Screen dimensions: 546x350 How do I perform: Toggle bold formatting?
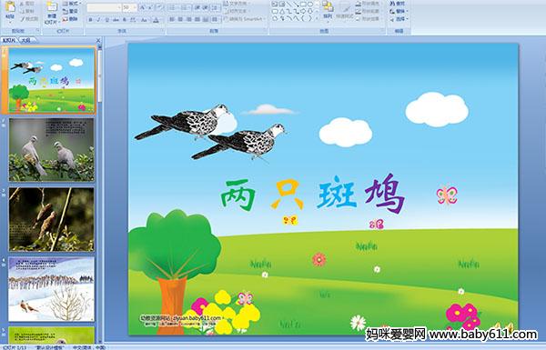click(x=90, y=20)
